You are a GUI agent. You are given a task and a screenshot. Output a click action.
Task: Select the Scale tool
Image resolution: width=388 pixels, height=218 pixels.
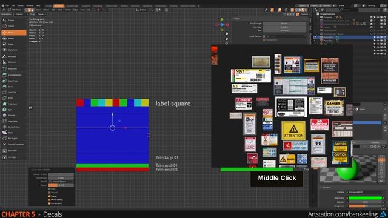tap(13, 44)
